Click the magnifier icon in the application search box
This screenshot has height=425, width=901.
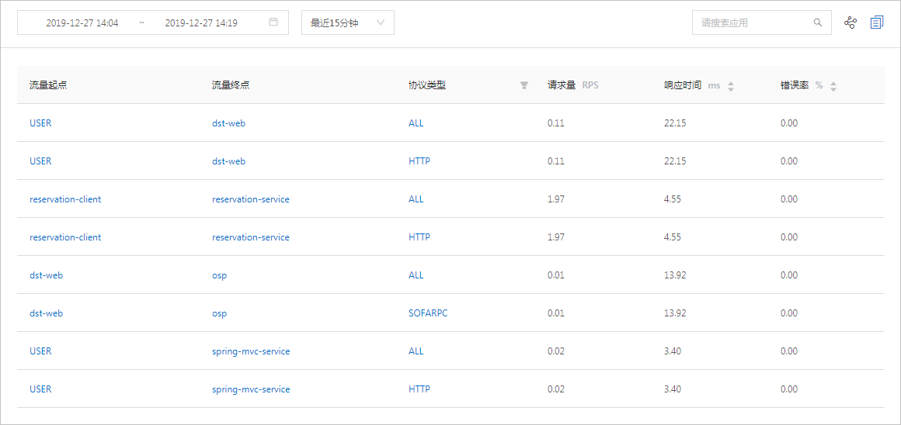pyautogui.click(x=818, y=23)
